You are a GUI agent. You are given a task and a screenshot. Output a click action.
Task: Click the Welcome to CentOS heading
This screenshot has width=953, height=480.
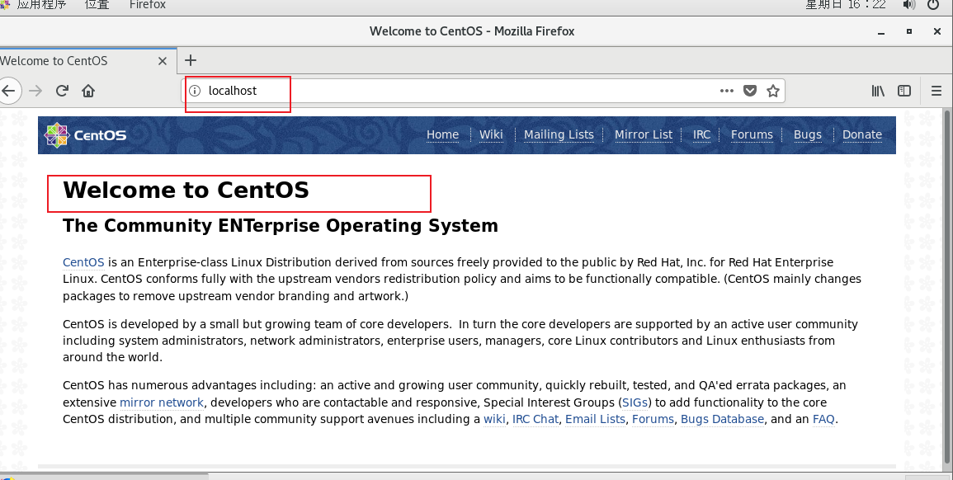(186, 191)
